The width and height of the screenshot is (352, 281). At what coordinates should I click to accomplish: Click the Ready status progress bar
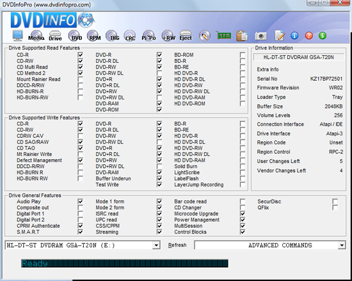click(125, 263)
